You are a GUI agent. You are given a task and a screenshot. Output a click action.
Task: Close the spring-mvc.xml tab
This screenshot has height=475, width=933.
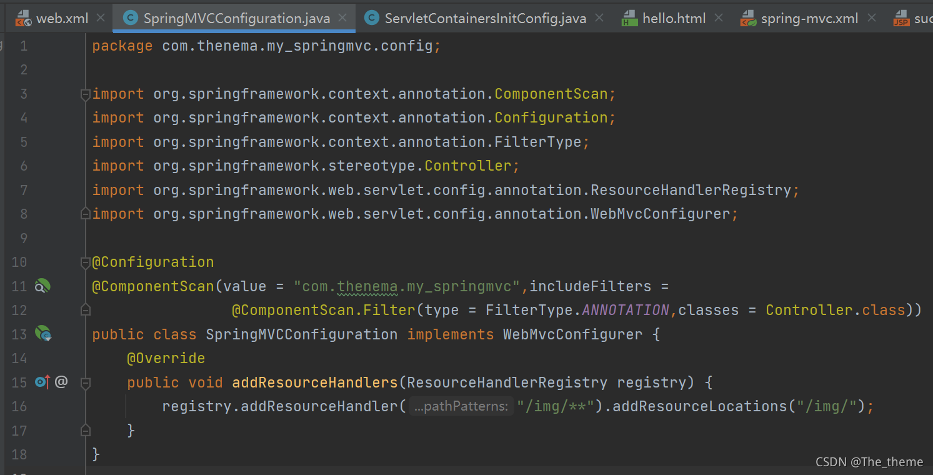871,18
